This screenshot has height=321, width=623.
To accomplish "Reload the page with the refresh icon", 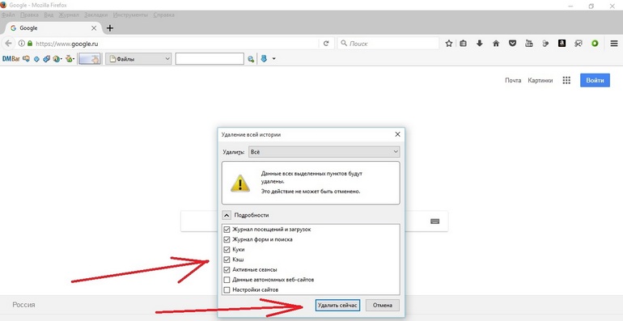I will click(x=326, y=44).
